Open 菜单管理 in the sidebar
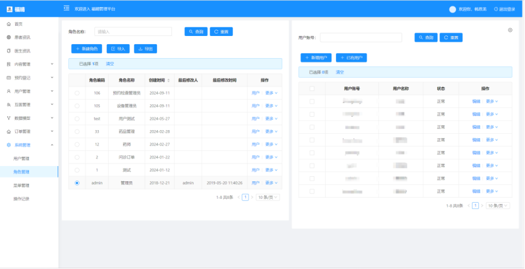This screenshot has height=269, width=525. 22,186
